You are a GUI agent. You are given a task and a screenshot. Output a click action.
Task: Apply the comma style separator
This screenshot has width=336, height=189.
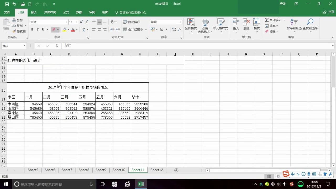click(166, 30)
